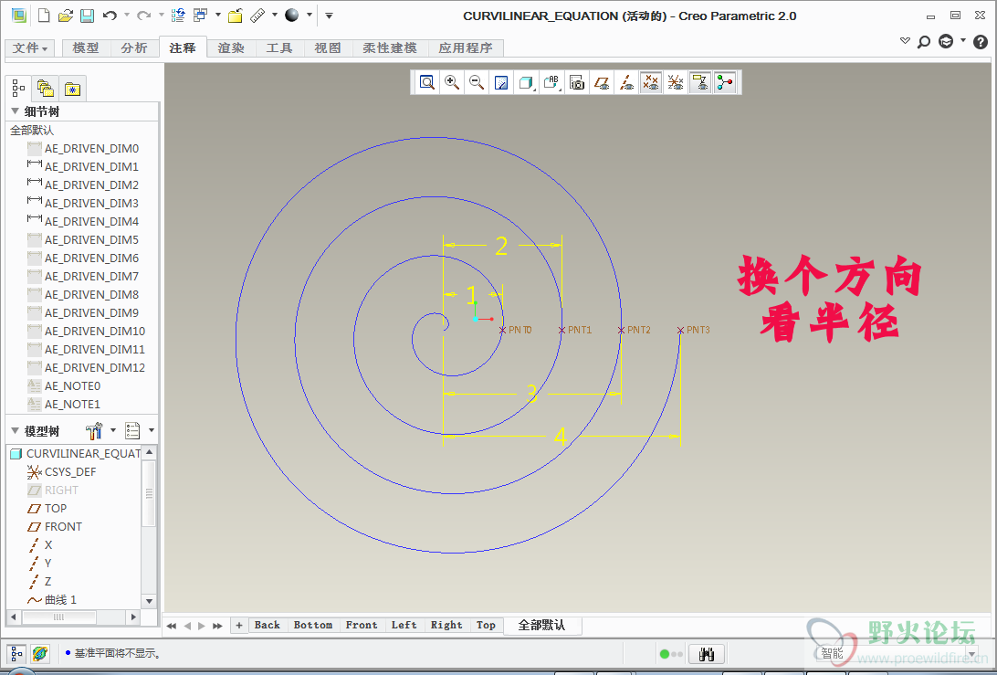The width and height of the screenshot is (997, 675).
Task: Toggle browser display from the status bar
Action: tap(40, 653)
